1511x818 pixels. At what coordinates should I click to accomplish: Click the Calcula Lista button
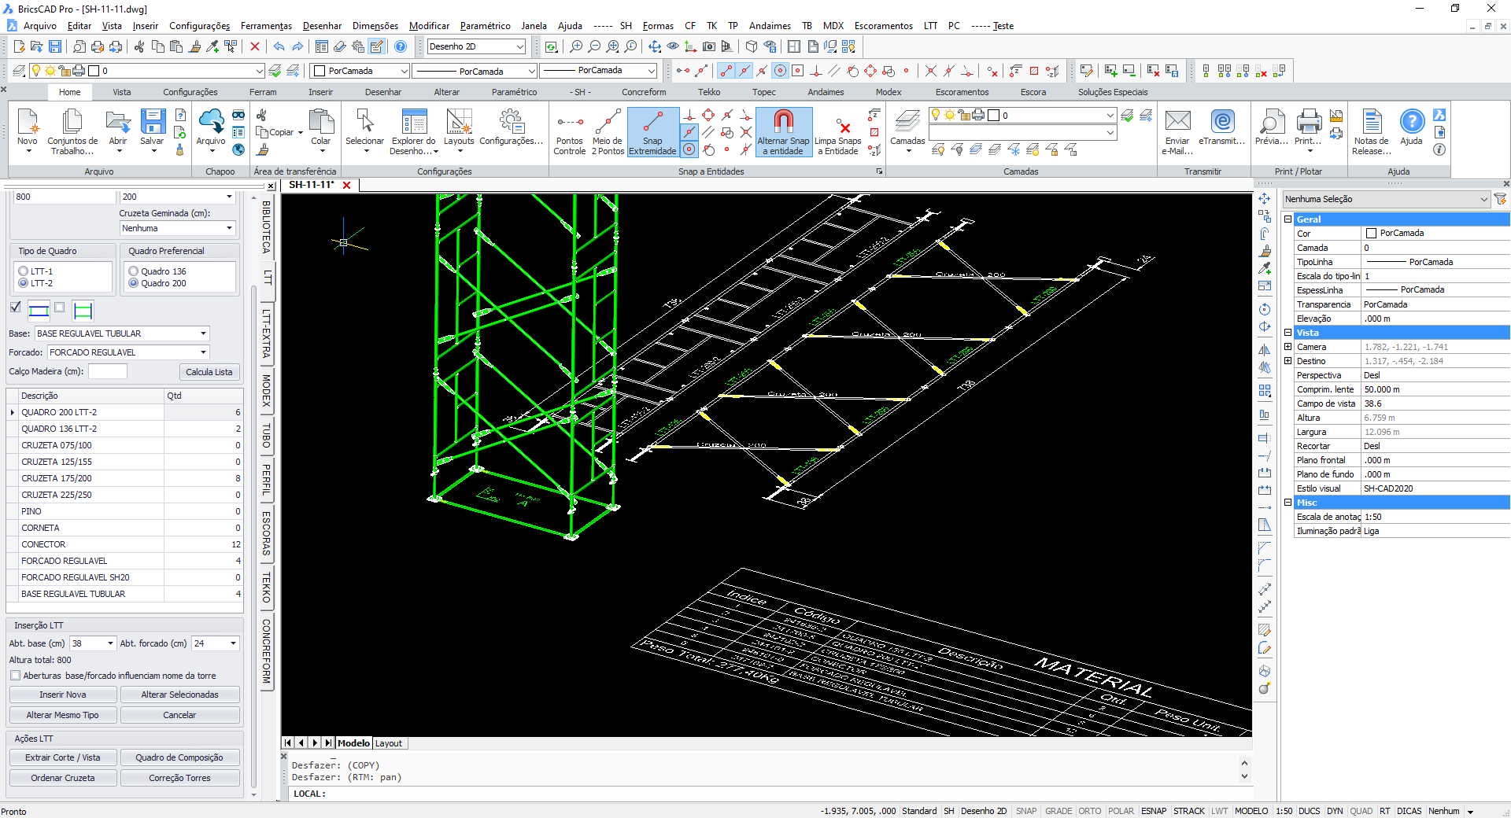209,370
